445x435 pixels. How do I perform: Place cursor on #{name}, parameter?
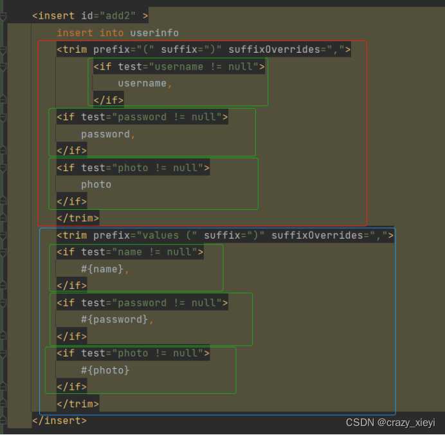pyautogui.click(x=105, y=269)
